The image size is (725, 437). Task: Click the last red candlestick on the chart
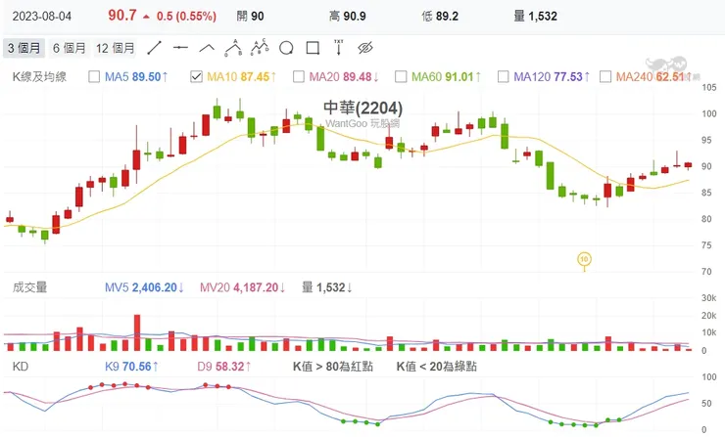[688, 165]
